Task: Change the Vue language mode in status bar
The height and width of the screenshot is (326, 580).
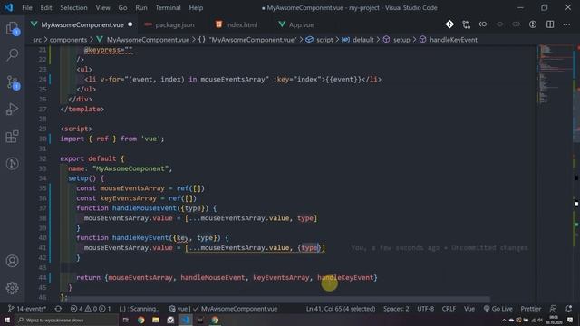Action: coord(469,308)
